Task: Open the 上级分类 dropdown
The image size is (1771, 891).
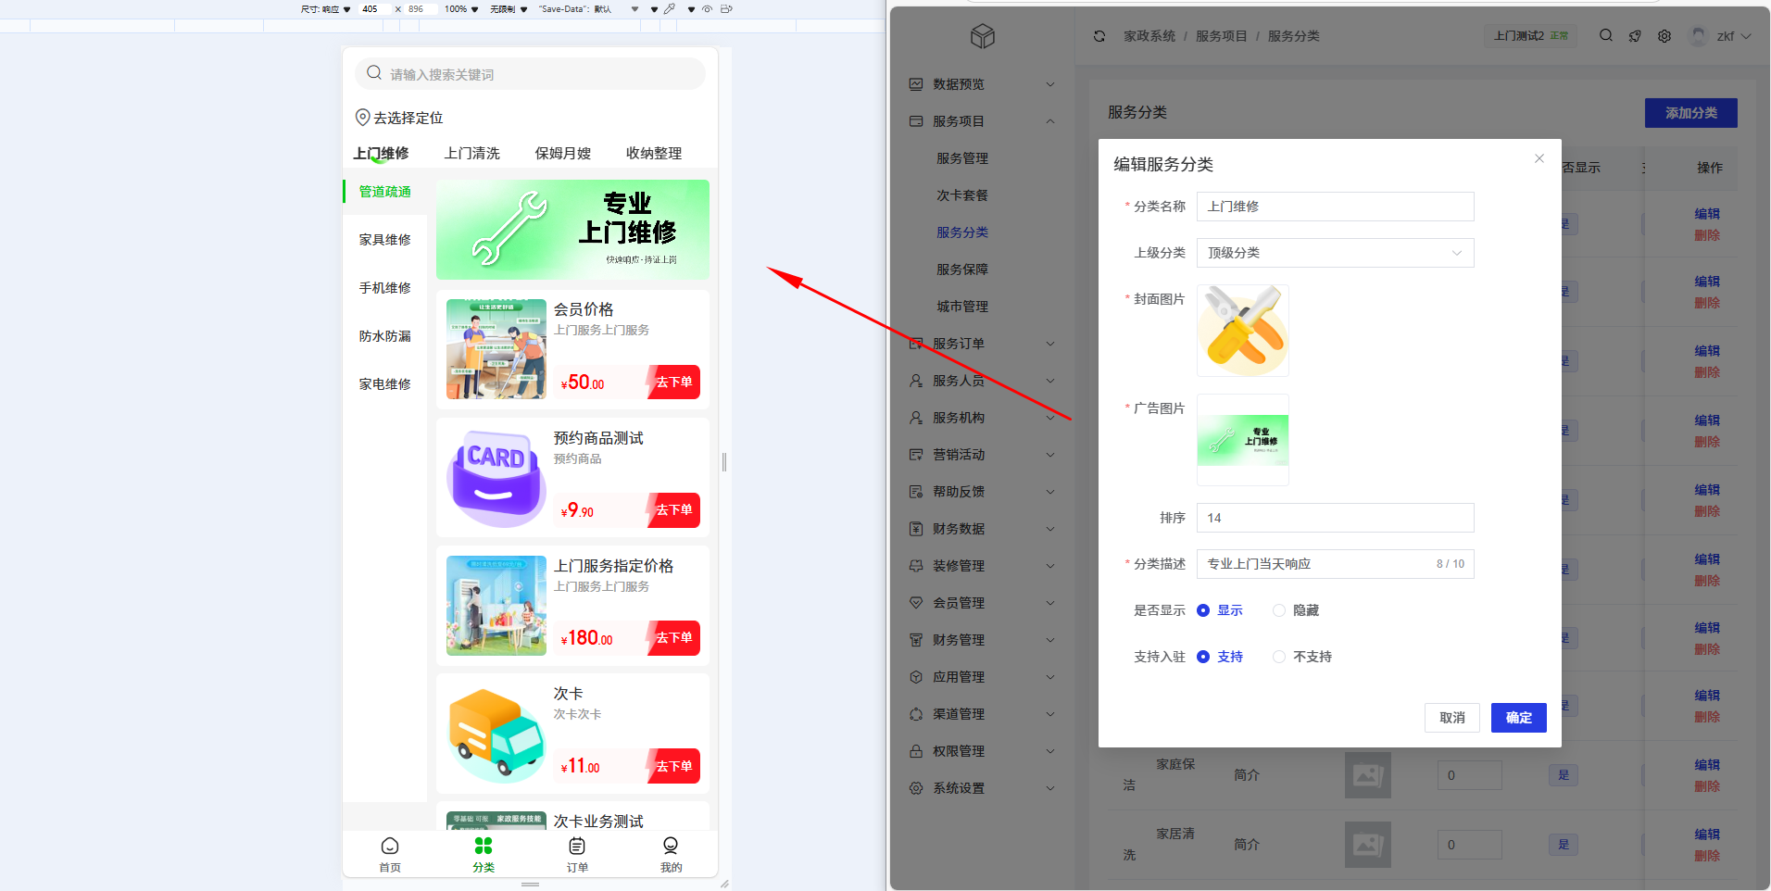Action: [1335, 253]
